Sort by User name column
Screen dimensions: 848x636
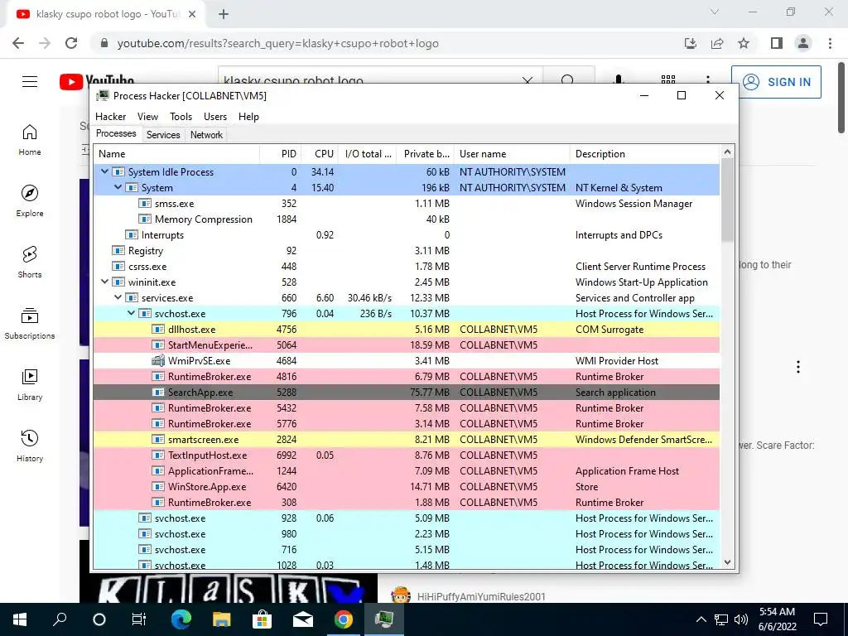[x=512, y=153]
